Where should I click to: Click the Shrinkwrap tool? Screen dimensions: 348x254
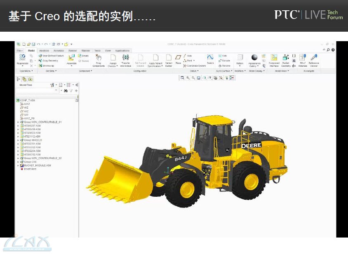[x=46, y=65]
